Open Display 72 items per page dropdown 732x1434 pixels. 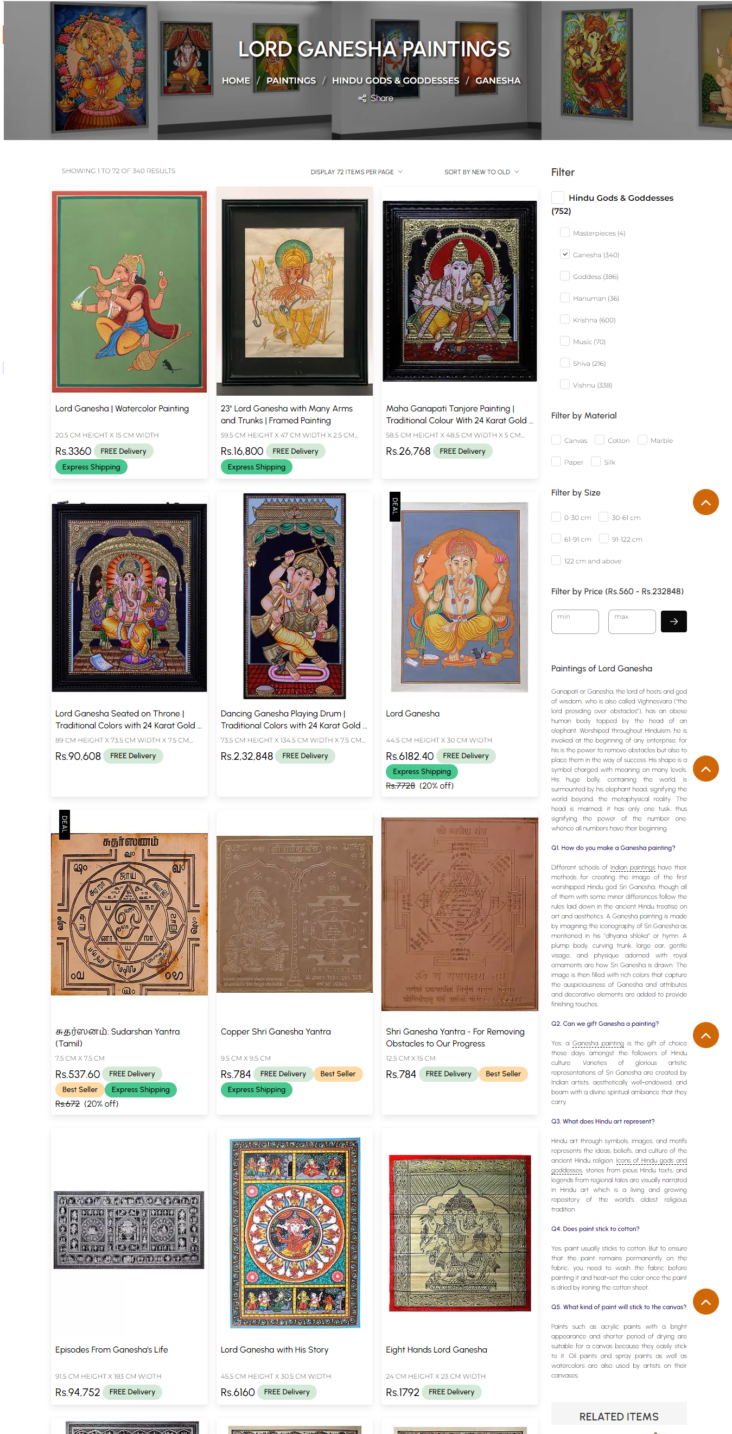click(357, 172)
